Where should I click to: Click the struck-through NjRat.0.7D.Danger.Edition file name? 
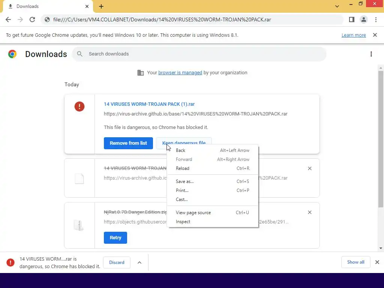pyautogui.click(x=135, y=212)
